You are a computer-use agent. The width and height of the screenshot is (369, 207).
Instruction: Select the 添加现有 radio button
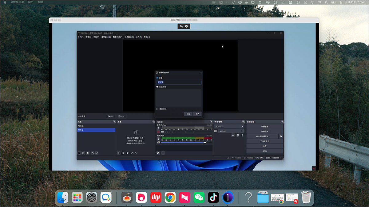(x=157, y=87)
